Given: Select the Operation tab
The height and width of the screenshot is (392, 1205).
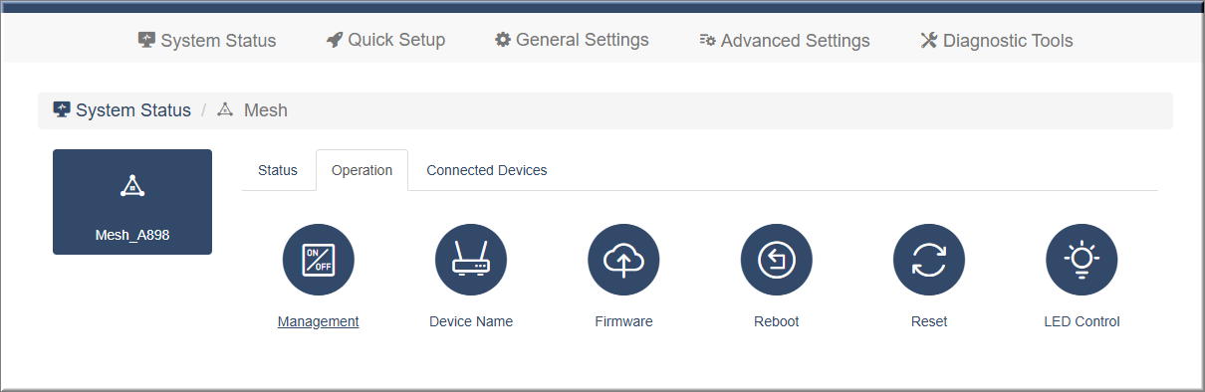Looking at the screenshot, I should pyautogui.click(x=362, y=170).
